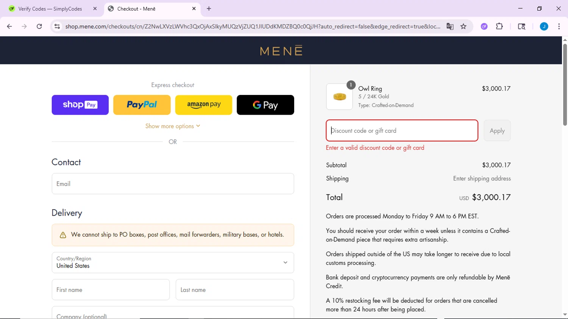Go forward to the next page

[x=24, y=26]
